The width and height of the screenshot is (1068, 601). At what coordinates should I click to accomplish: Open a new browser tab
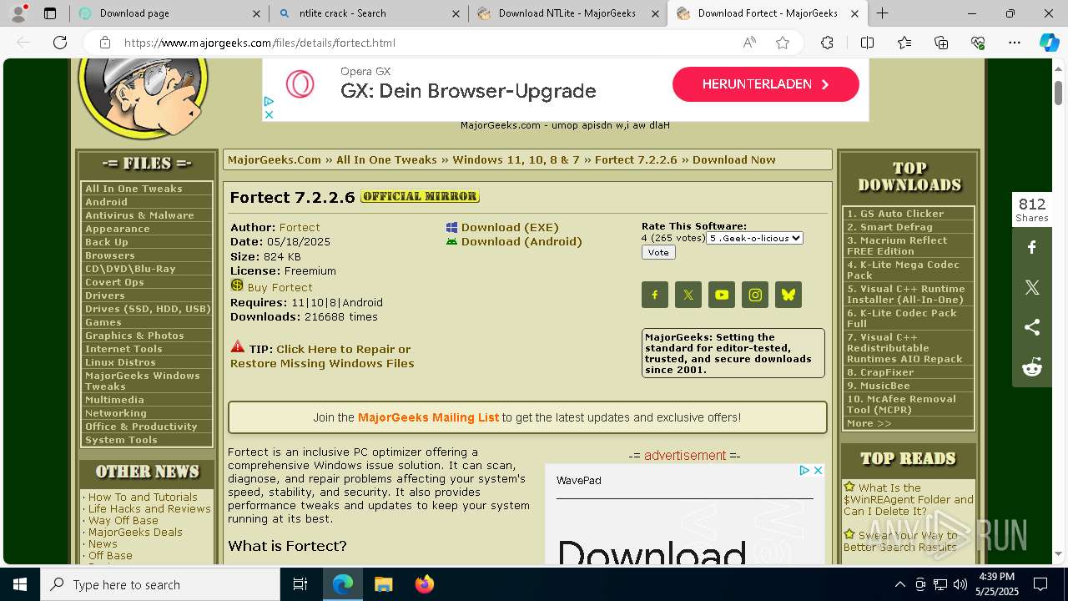882,13
